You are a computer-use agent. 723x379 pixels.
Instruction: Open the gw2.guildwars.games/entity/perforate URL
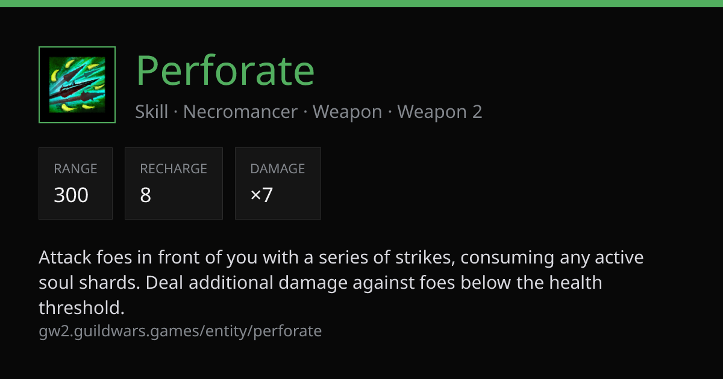point(180,331)
